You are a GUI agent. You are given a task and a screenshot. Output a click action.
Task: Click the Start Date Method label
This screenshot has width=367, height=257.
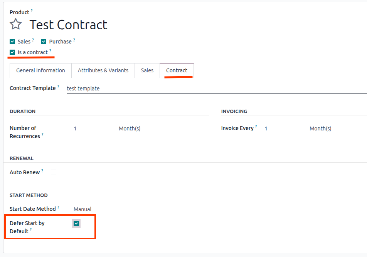tap(32, 209)
